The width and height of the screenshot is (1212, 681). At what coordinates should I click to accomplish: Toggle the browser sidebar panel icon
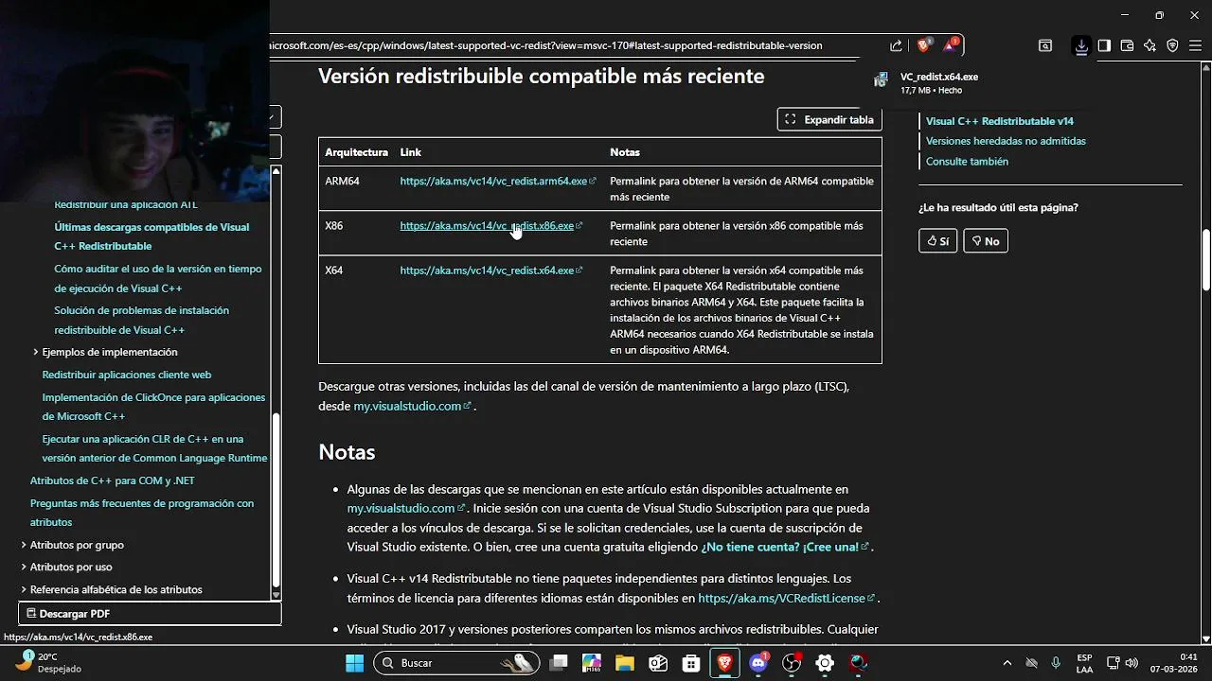coord(1104,45)
